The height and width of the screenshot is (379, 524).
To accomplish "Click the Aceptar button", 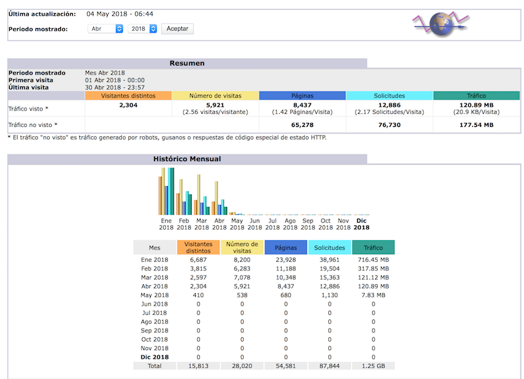I will click(x=178, y=29).
